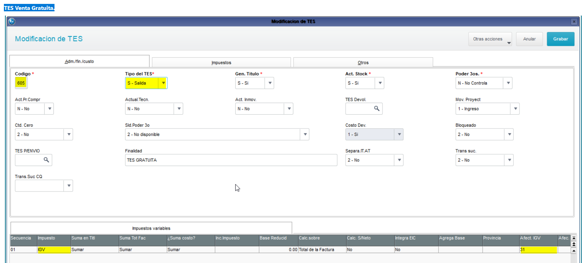Screen dimensions: 586x263
Task: Open Otras acciones menu
Action: [490, 39]
